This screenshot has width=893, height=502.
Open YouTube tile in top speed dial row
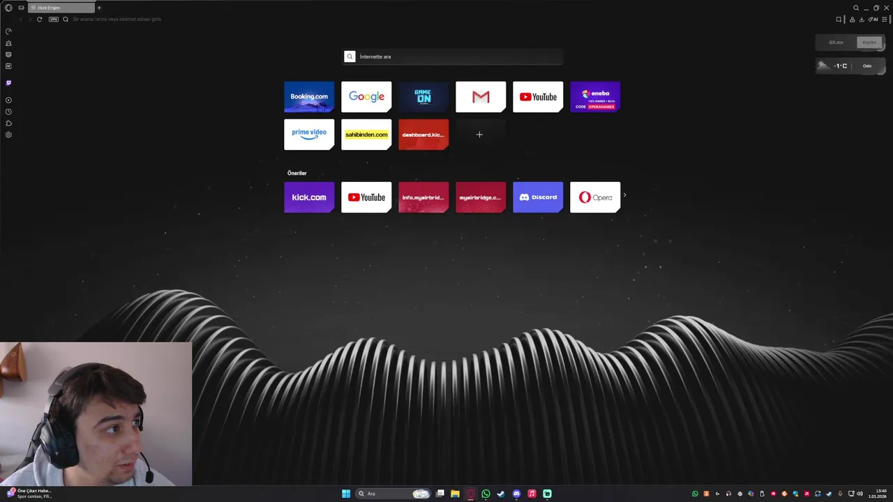[x=538, y=97]
